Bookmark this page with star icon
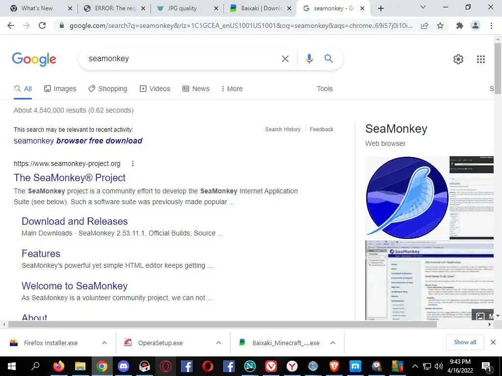 click(x=440, y=25)
